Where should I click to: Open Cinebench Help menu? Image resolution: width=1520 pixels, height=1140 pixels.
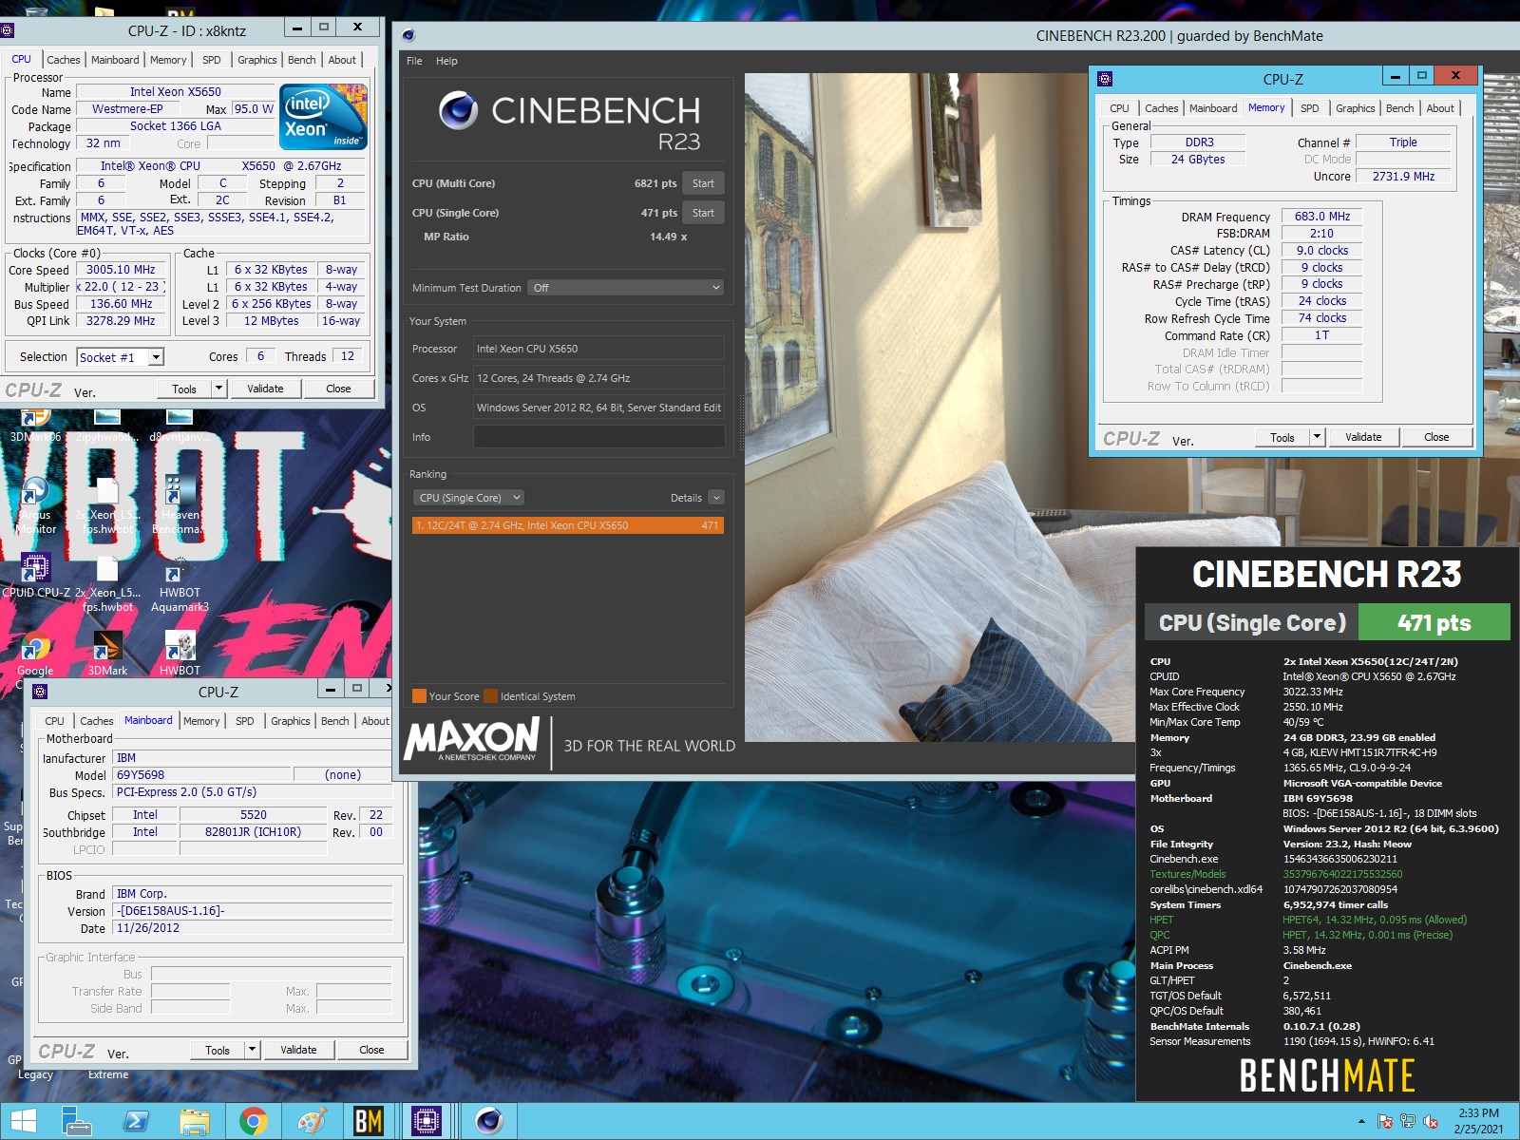[x=446, y=61]
